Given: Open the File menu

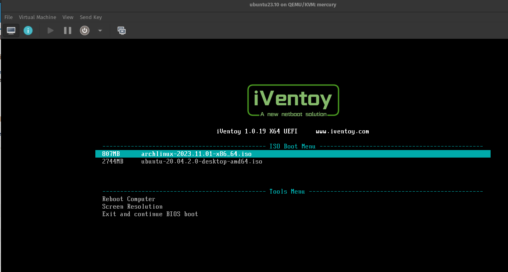Looking at the screenshot, I should click(x=8, y=17).
